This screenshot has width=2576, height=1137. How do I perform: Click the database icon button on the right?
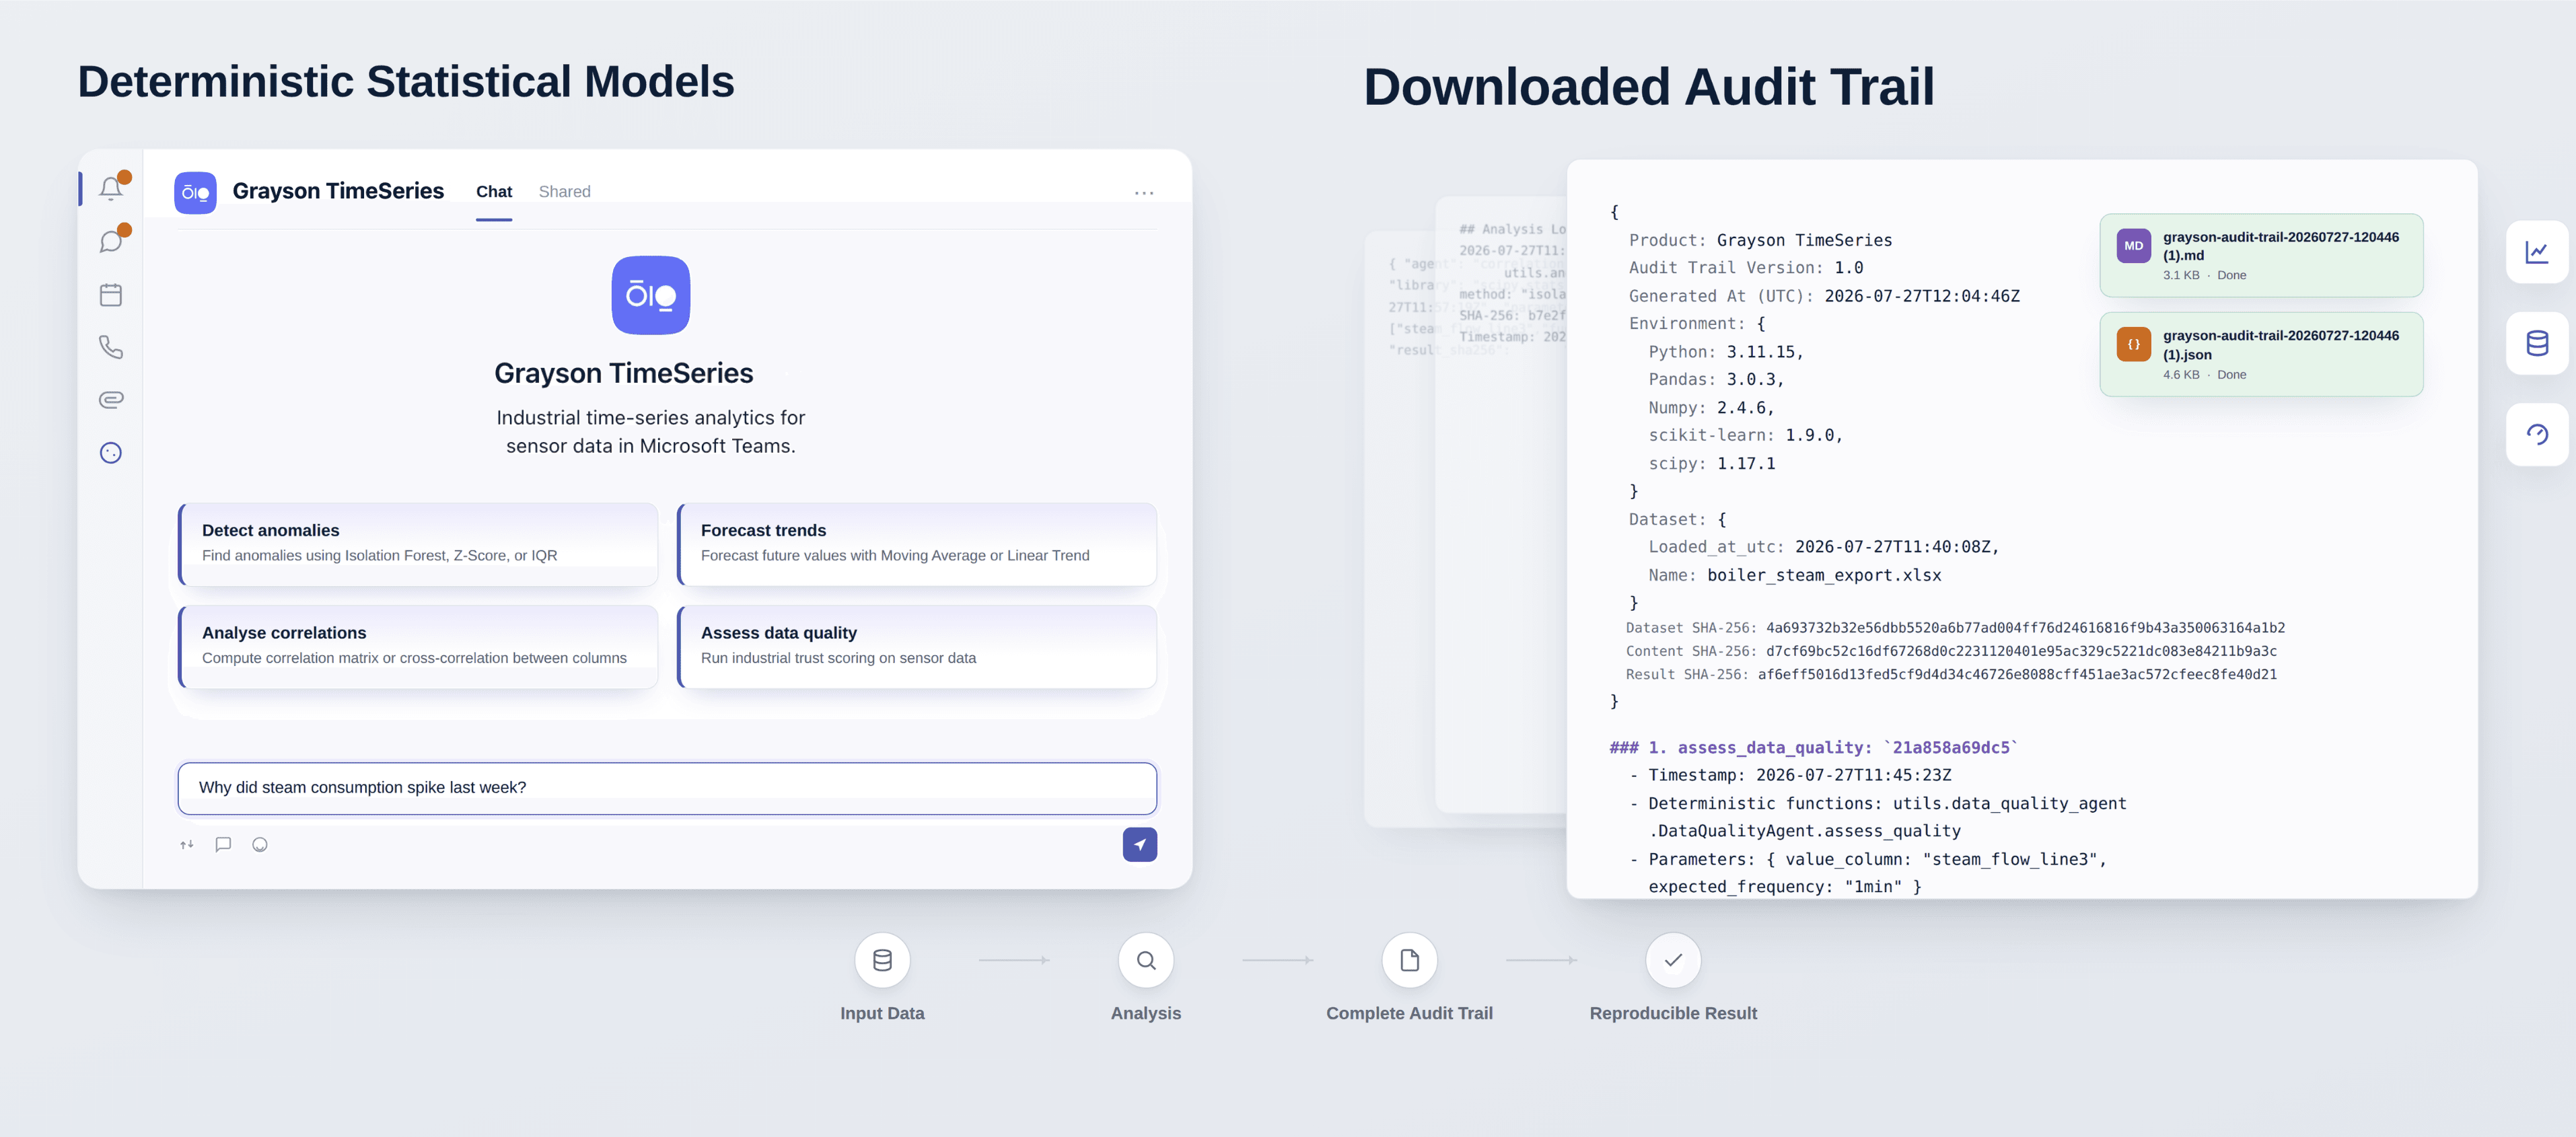2537,343
